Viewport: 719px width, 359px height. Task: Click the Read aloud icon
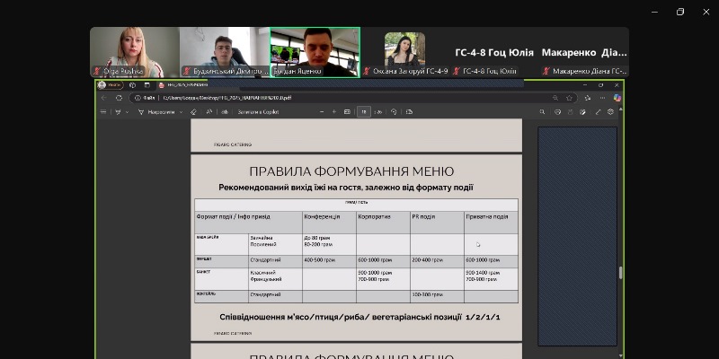[x=209, y=111]
